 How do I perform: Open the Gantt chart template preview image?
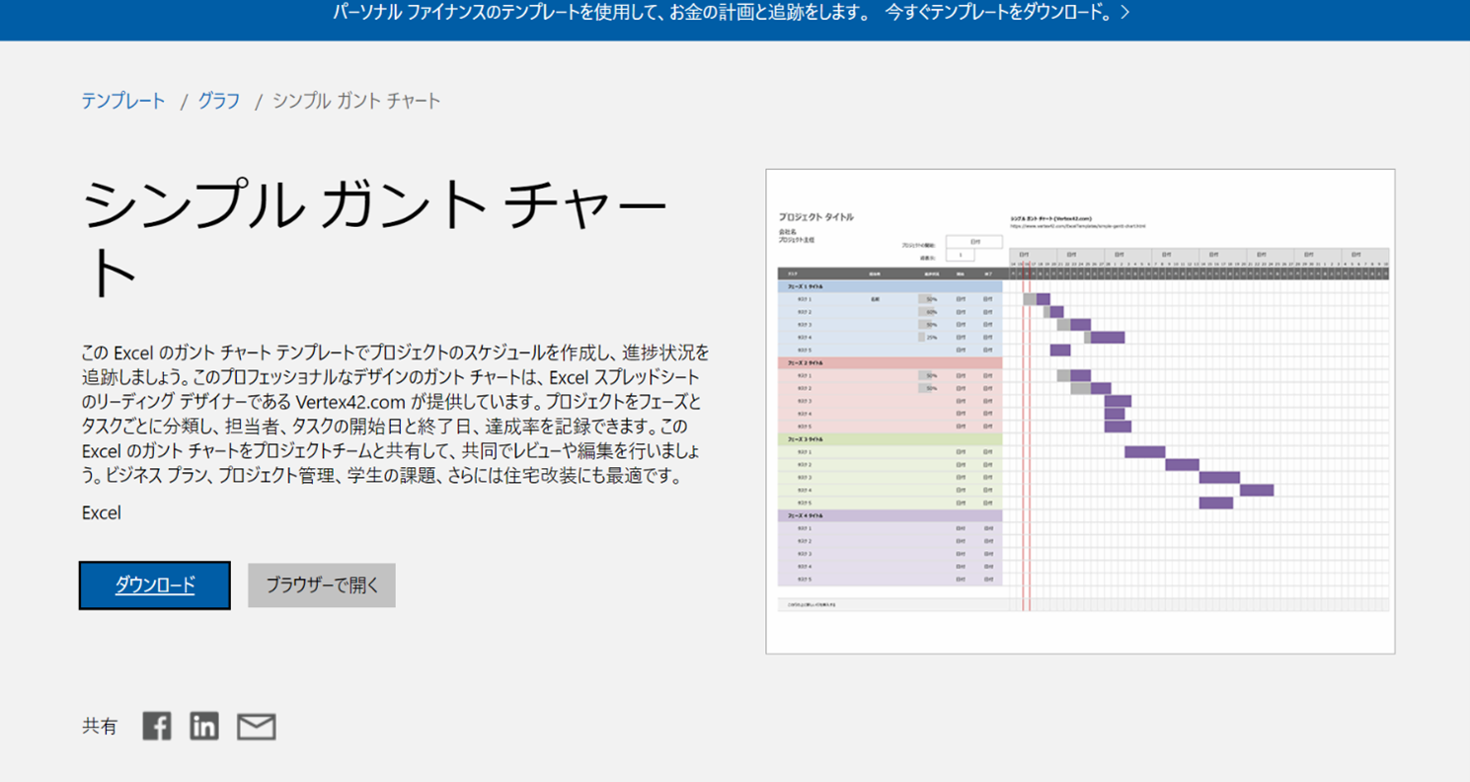pyautogui.click(x=1081, y=409)
